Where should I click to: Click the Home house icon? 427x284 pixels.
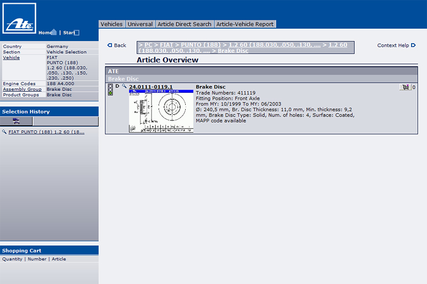click(53, 33)
